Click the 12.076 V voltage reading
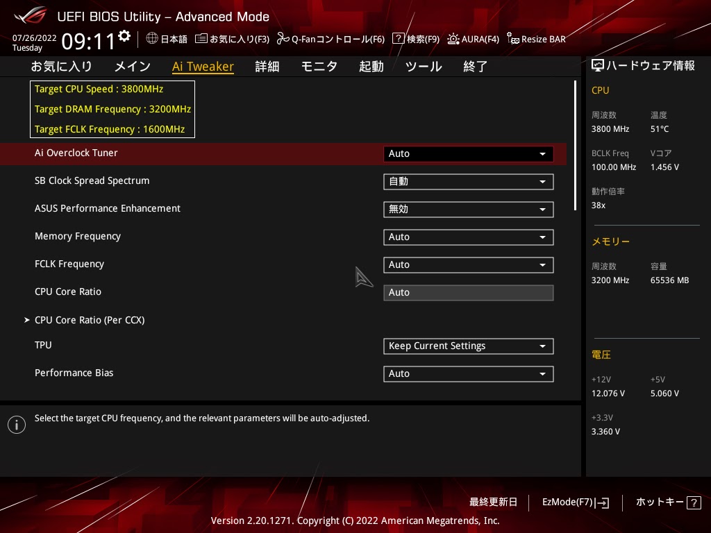 tap(608, 394)
